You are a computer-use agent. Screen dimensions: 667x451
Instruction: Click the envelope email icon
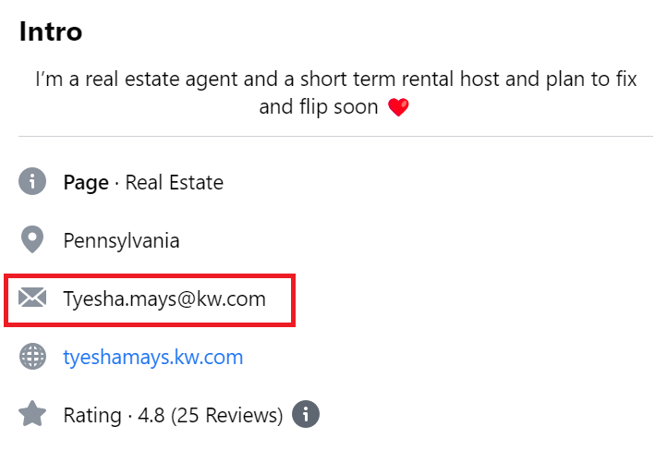(32, 298)
